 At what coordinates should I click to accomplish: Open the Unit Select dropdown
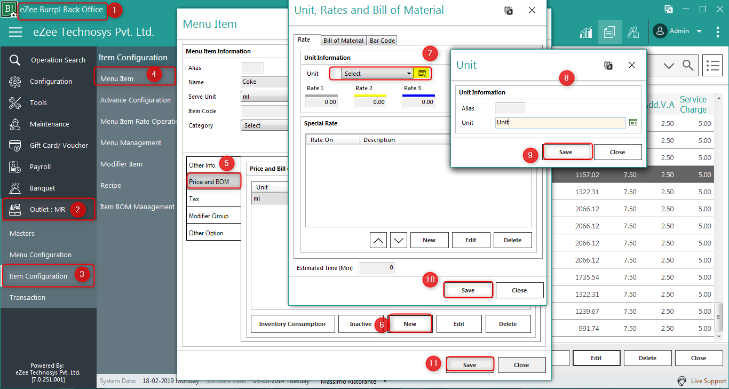pyautogui.click(x=377, y=74)
